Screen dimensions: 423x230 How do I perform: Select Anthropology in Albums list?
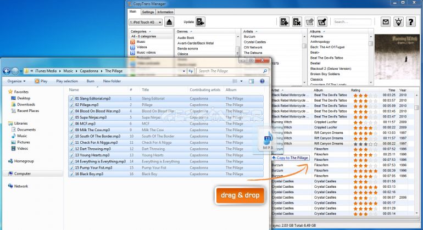(320, 42)
